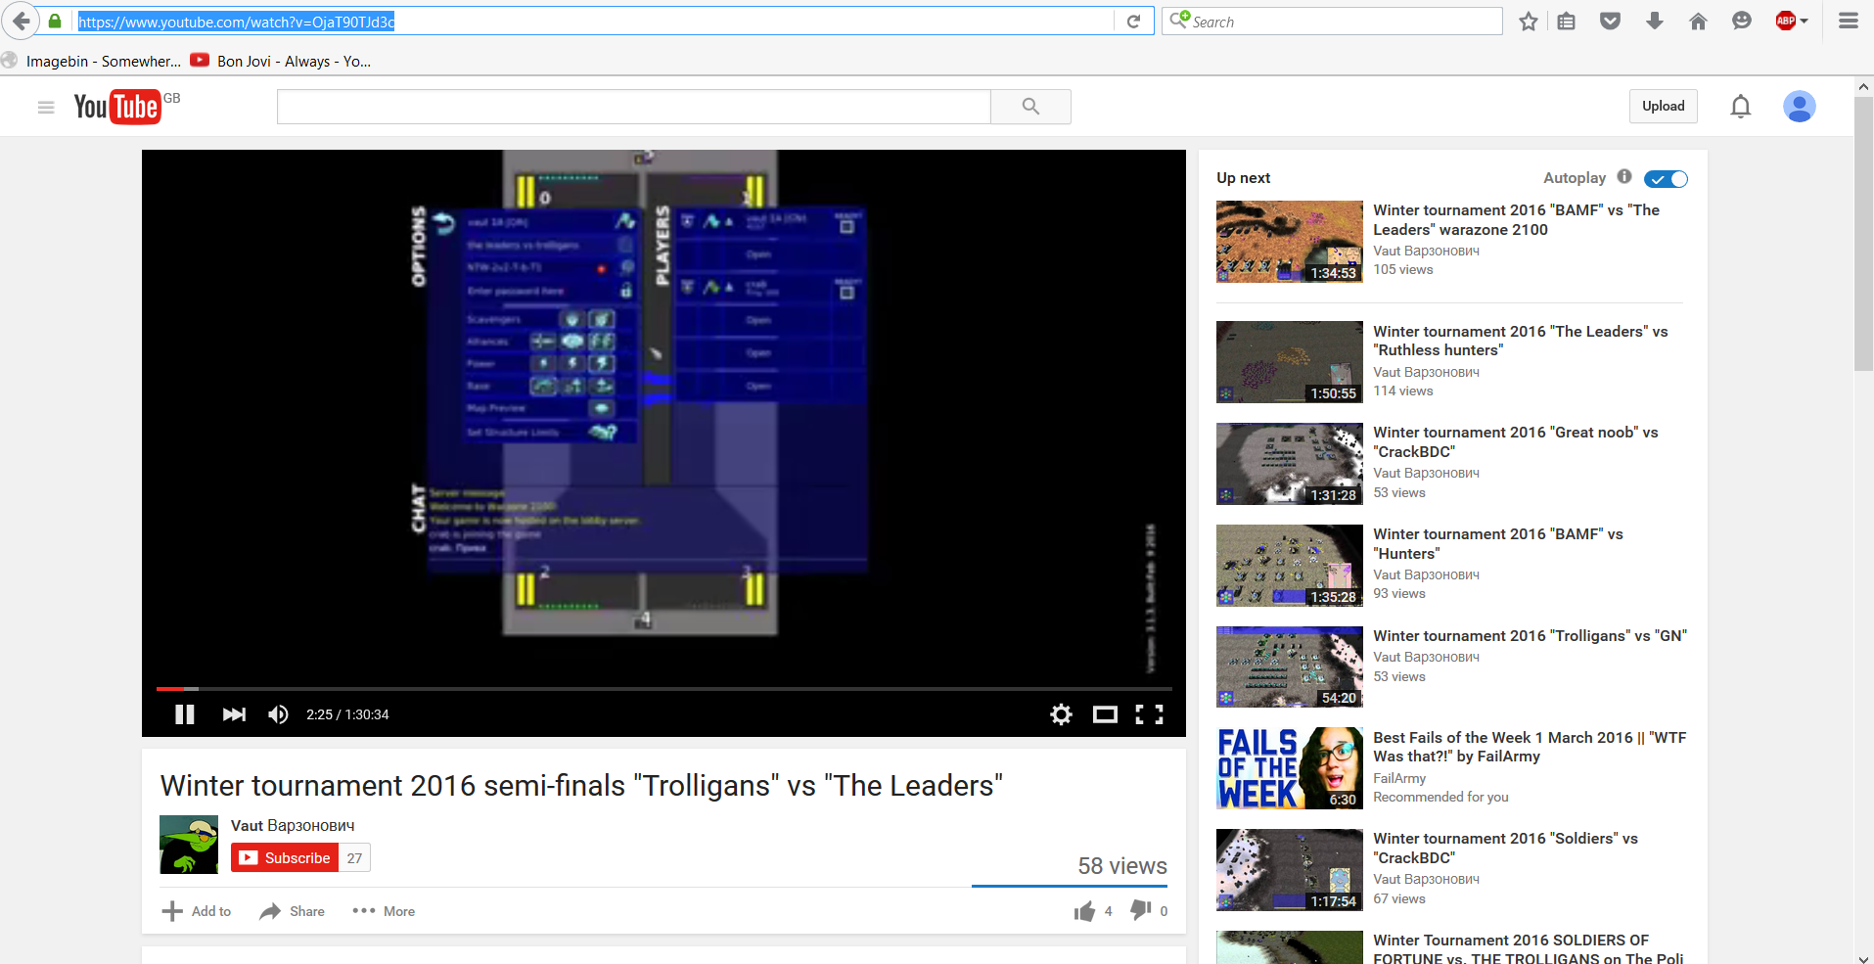Open Imagebin bookmark

[x=91, y=61]
